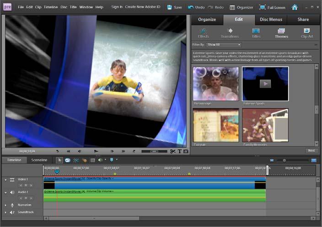Add keyframe on Video 1 track

point(26,185)
